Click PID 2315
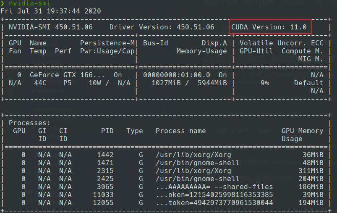The image size is (337, 213). [x=105, y=171]
